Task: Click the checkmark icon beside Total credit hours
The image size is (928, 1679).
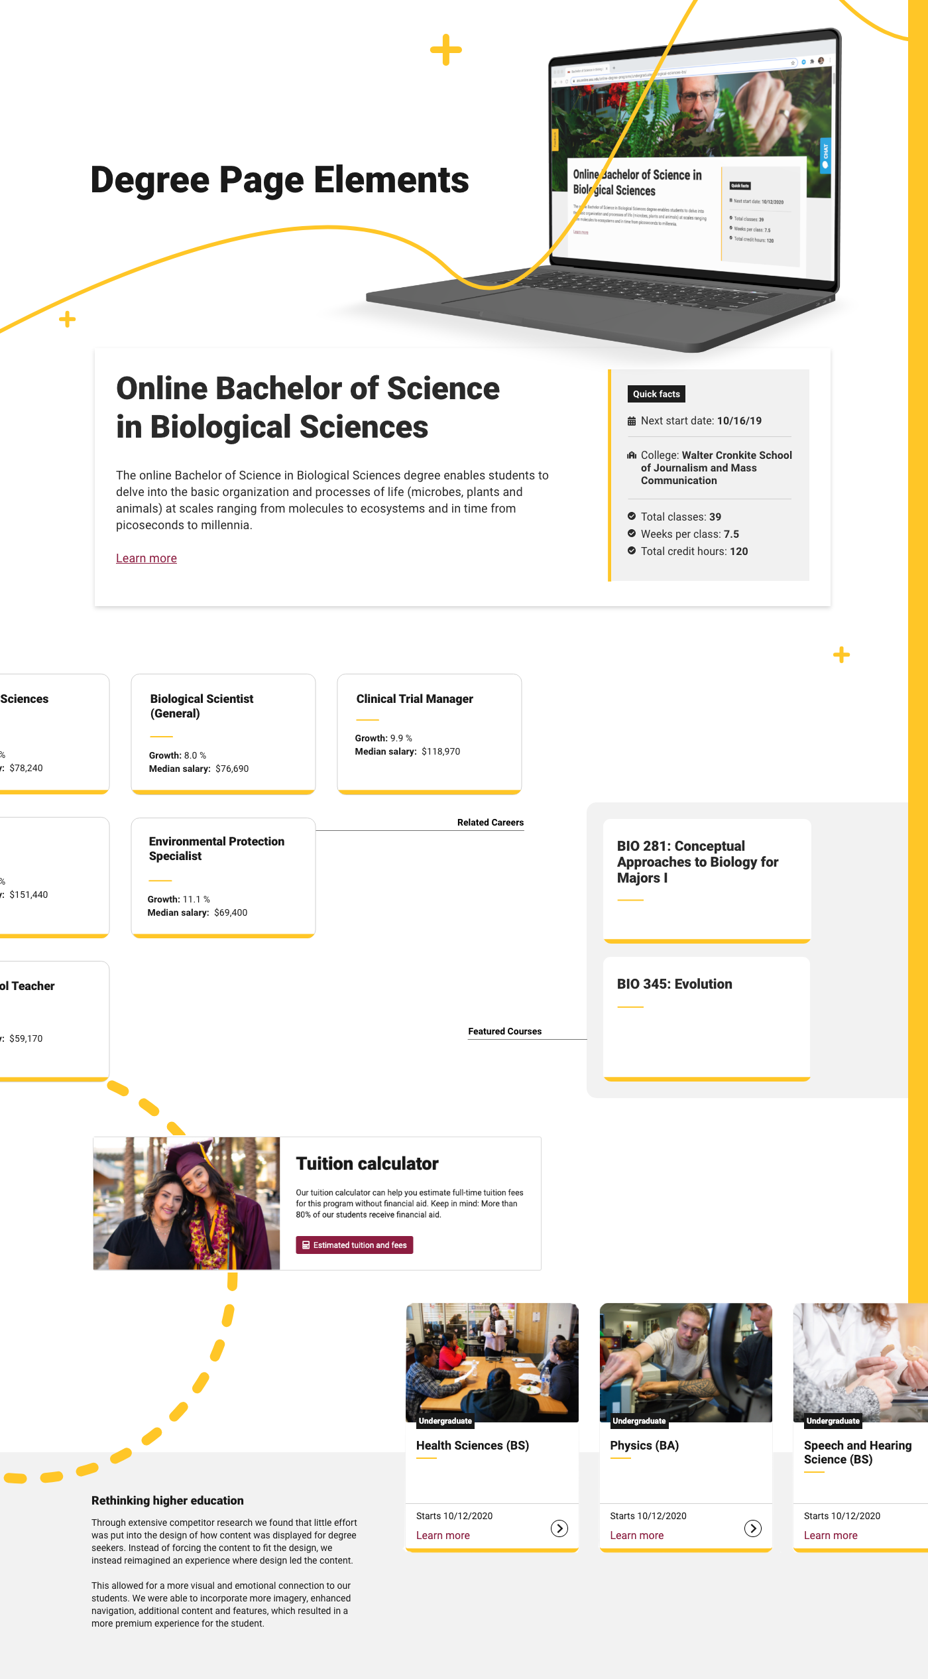Action: [632, 551]
